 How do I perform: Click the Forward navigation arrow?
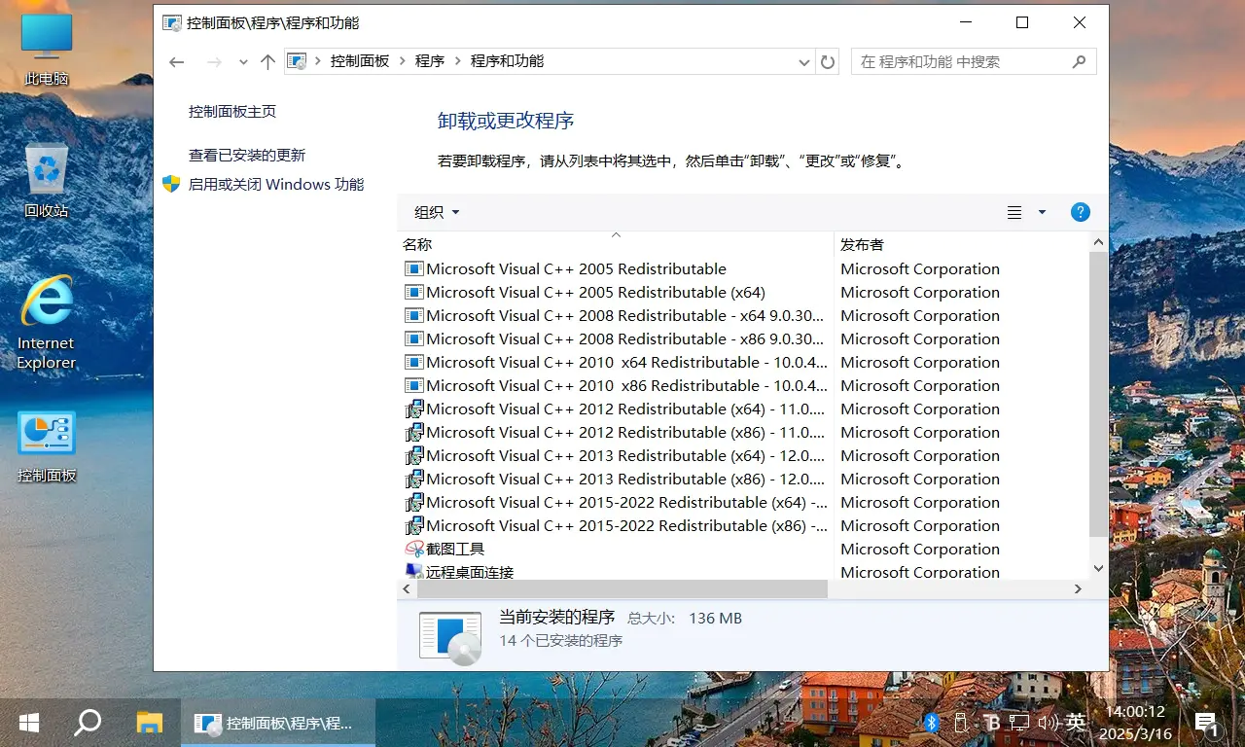[214, 61]
